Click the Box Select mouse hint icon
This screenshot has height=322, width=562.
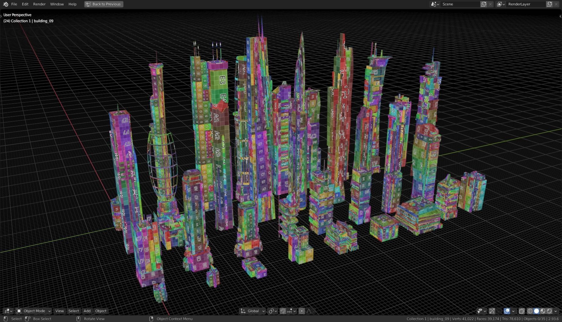coord(27,319)
